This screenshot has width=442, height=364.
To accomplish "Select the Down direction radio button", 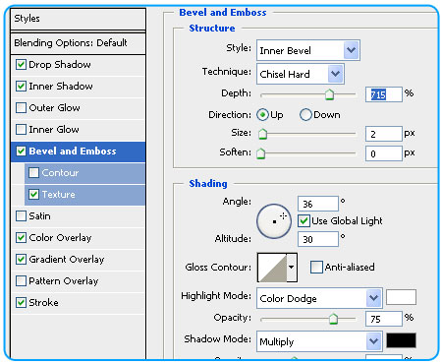I will click(x=305, y=115).
